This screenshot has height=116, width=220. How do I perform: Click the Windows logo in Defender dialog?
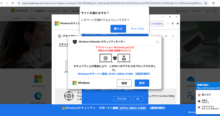(x=75, y=83)
